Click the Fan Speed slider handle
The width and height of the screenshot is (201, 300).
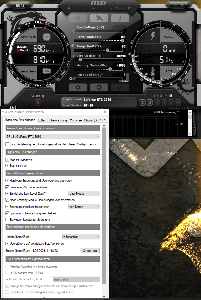[74, 79]
